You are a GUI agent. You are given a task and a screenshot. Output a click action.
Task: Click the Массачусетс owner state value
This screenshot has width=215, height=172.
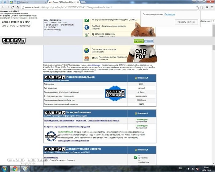[x=141, y=96]
